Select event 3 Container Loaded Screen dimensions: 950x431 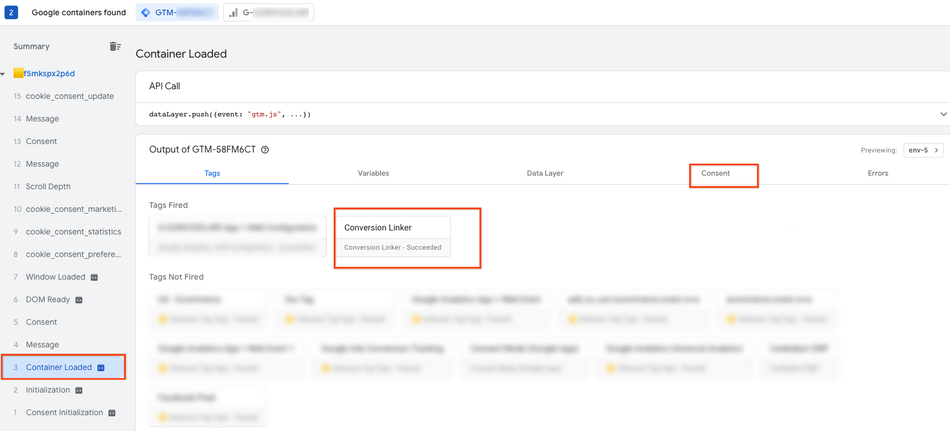click(63, 367)
